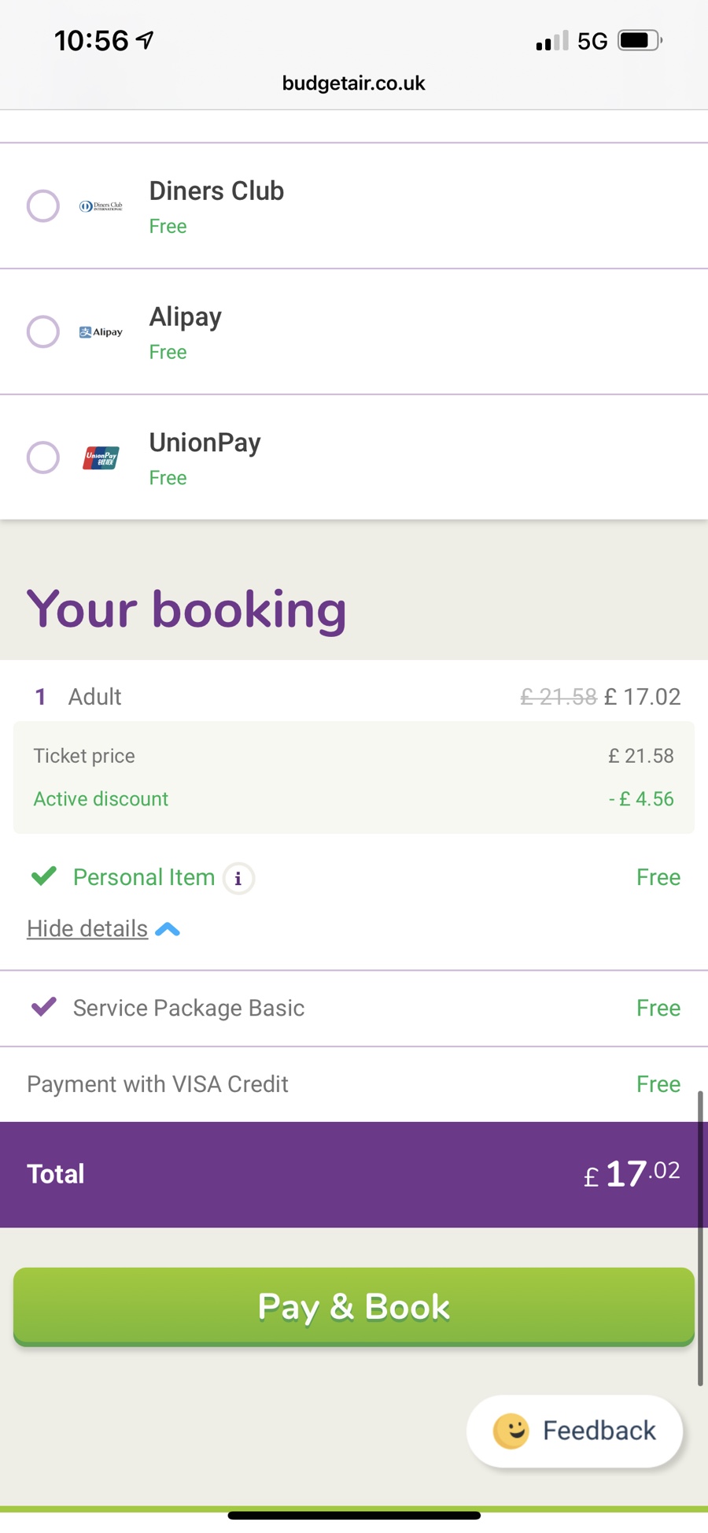Screen dimensions: 708x1533
Task: Tap the green Personal Item checkmark
Action: [44, 876]
